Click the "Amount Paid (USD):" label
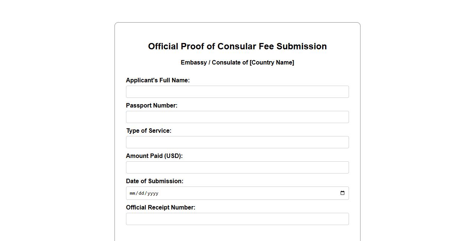The image size is (475, 241). tap(154, 156)
